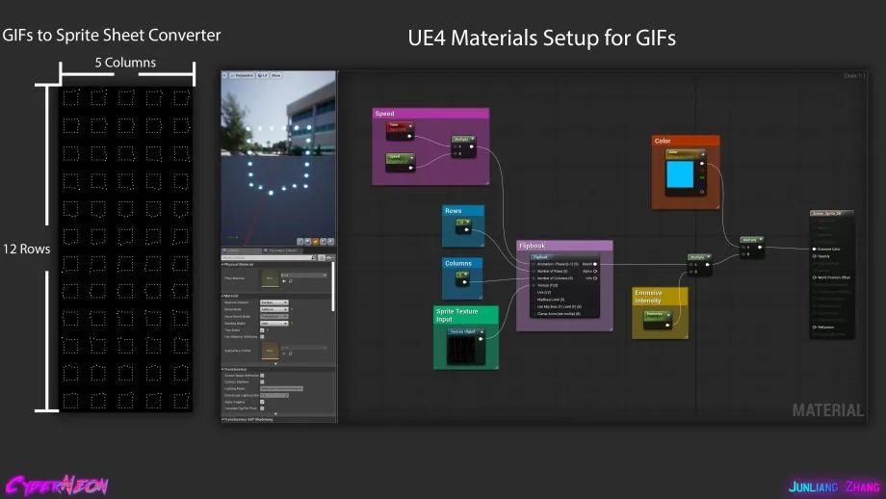The image size is (886, 499).
Task: Expand Translucency Self Shadowing section
Action: click(222, 419)
